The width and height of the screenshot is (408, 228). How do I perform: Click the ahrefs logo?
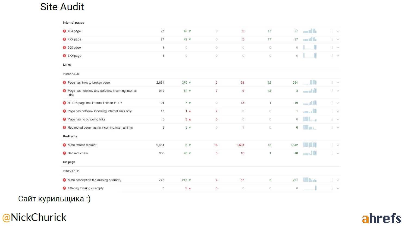coord(382,218)
